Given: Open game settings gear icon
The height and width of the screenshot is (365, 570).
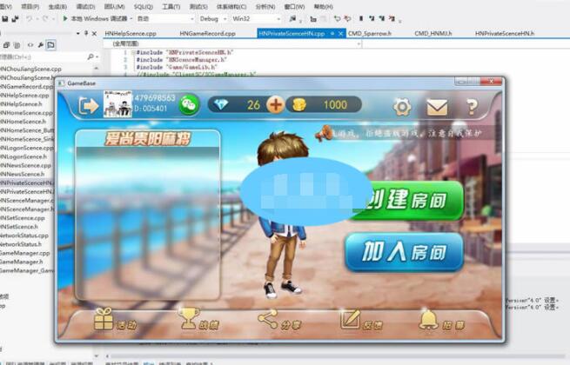Looking at the screenshot, I should point(402,107).
